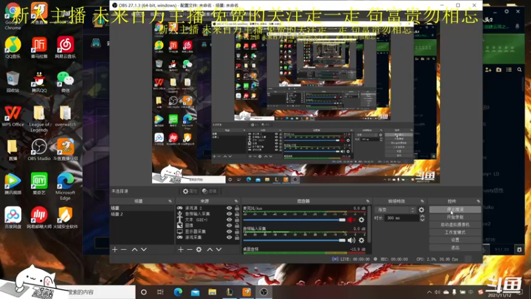The width and height of the screenshot is (531, 299).
Task: Click the OBS Studio taskbar icon
Action: click(x=264, y=292)
